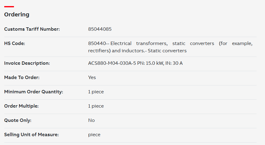This screenshot has width=265, height=145.
Task: Click the Order Multiple value 1 piece
Action: (x=96, y=106)
